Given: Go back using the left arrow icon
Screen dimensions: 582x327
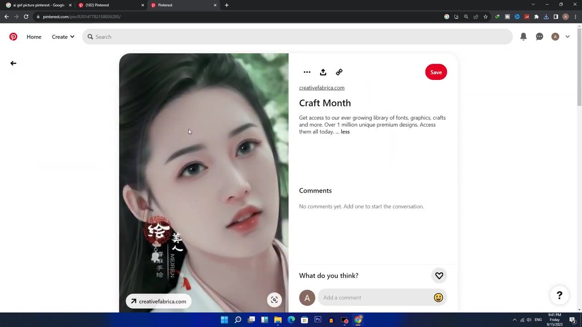Looking at the screenshot, I should pyautogui.click(x=13, y=63).
